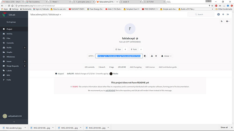Click the skipped build status
This screenshot has width=234, height=131.
click(x=59, y=74)
